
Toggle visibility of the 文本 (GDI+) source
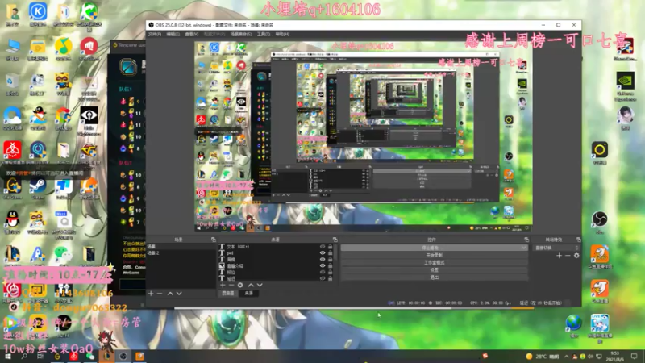[x=322, y=247]
